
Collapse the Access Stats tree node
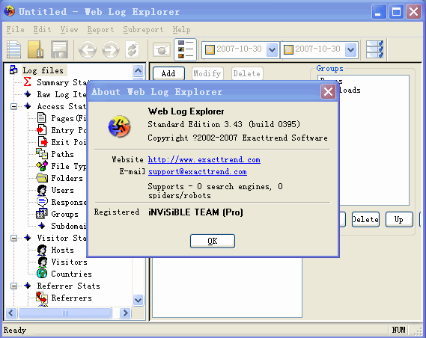(13, 106)
